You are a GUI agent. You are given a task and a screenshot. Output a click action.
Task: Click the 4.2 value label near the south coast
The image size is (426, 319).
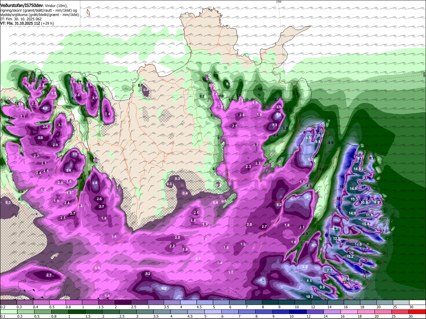164,288
